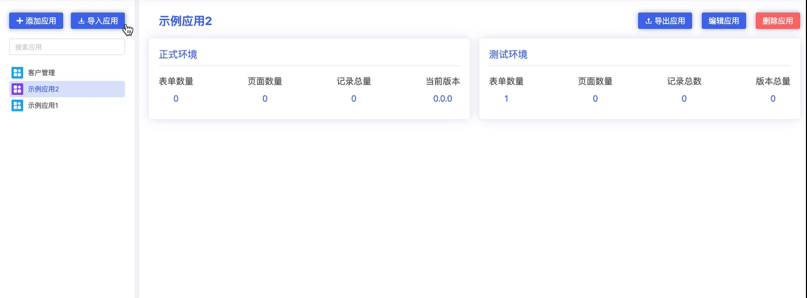The image size is (807, 298).
Task: Open the 正式环境 panel heading
Action: pyautogui.click(x=178, y=55)
